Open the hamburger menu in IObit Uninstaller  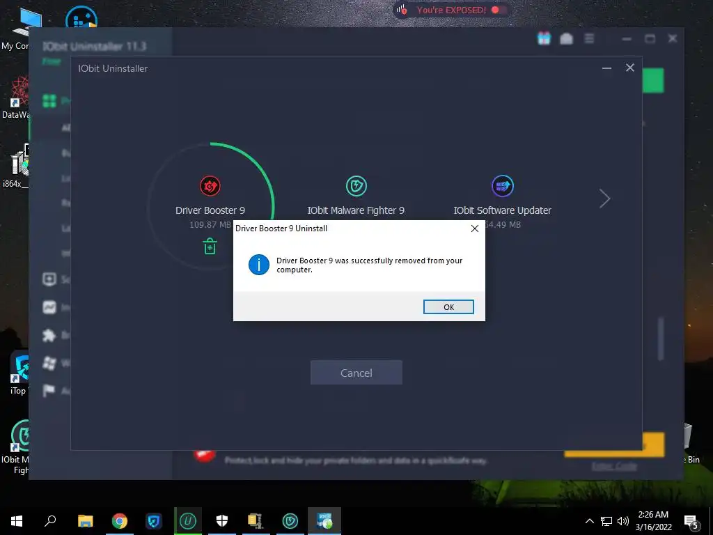[589, 39]
